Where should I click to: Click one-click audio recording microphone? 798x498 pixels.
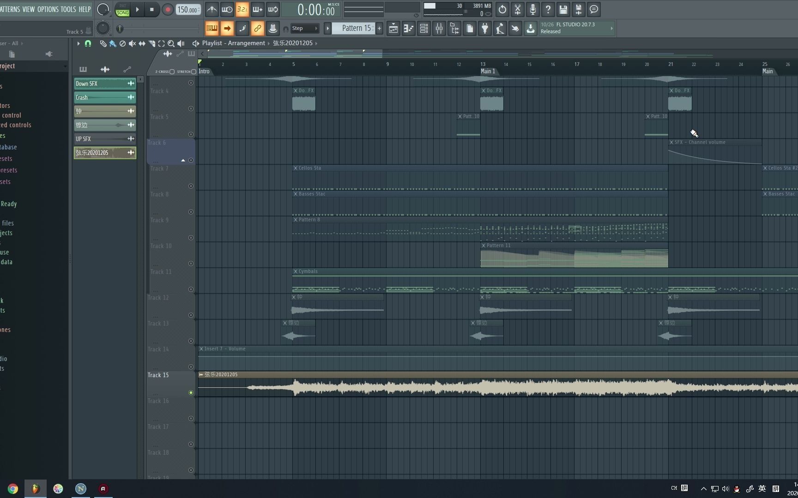[x=533, y=9]
